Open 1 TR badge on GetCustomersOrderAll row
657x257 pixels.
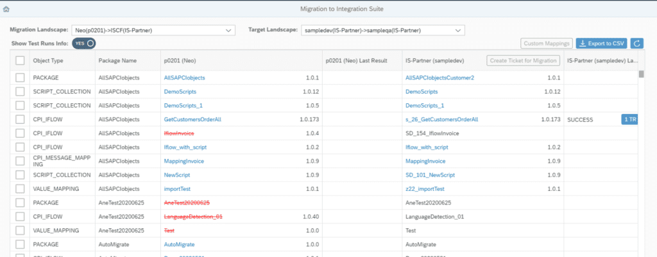pos(629,119)
